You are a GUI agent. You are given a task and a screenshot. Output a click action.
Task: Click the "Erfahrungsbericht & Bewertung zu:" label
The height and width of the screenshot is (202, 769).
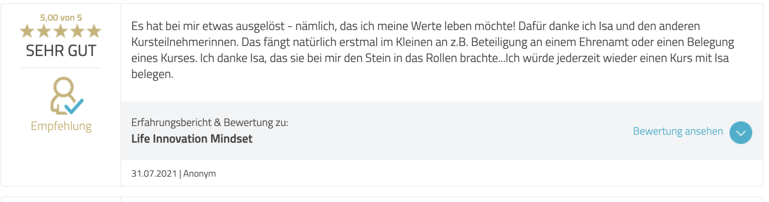click(209, 123)
